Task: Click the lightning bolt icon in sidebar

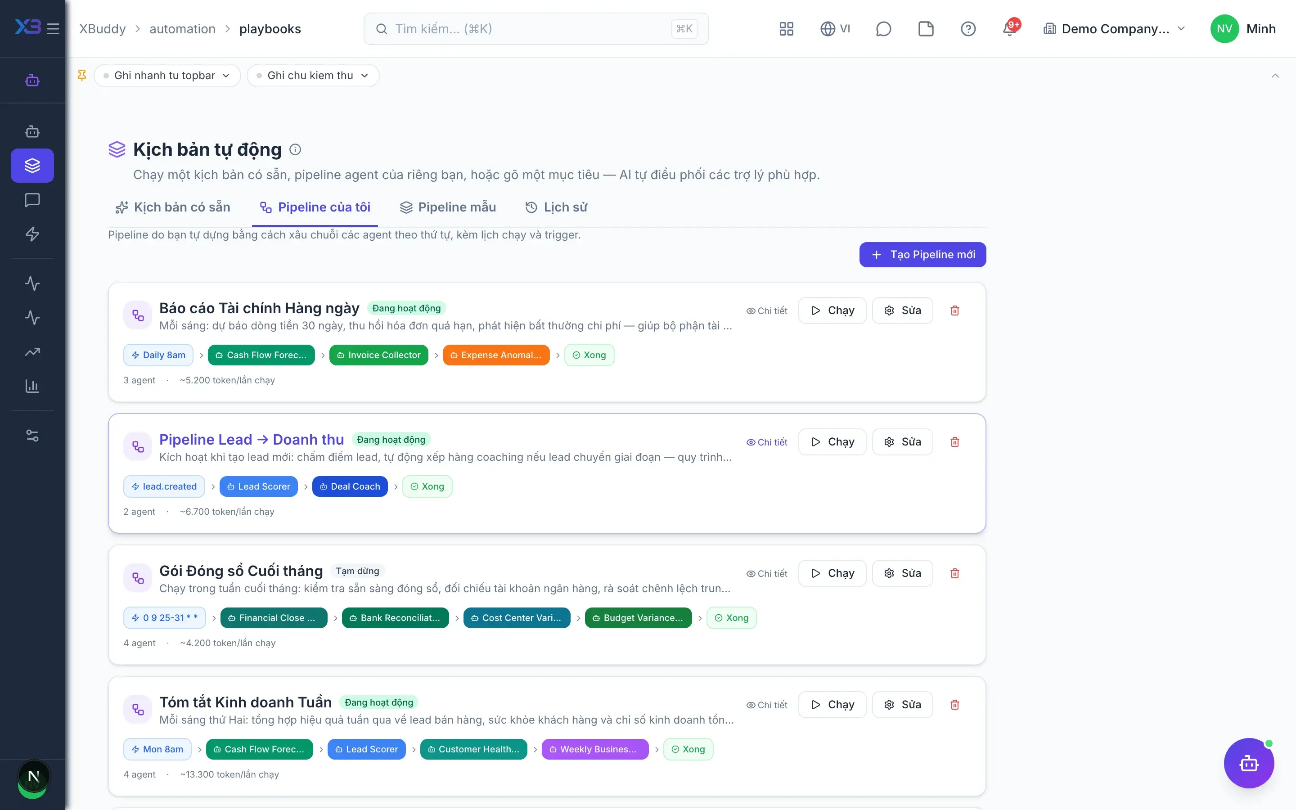Action: click(32, 234)
